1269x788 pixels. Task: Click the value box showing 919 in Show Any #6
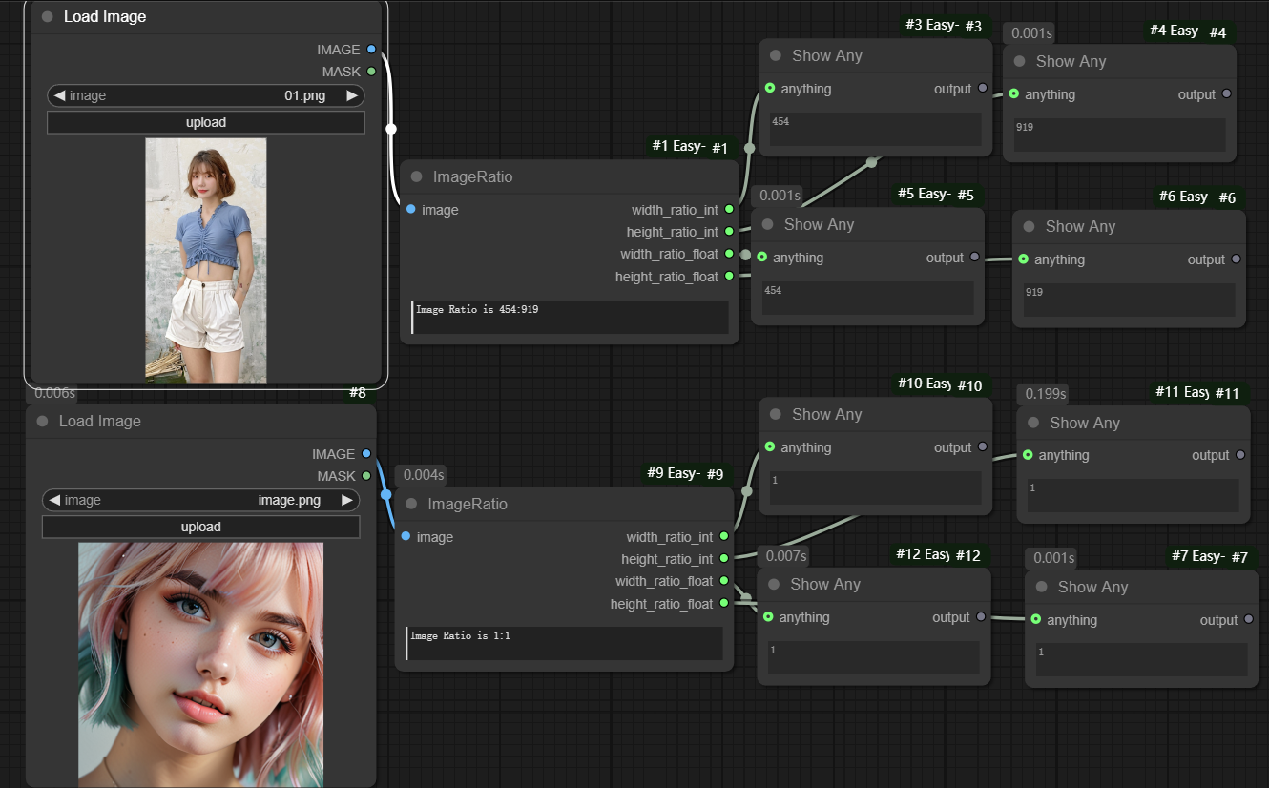[x=1128, y=300]
